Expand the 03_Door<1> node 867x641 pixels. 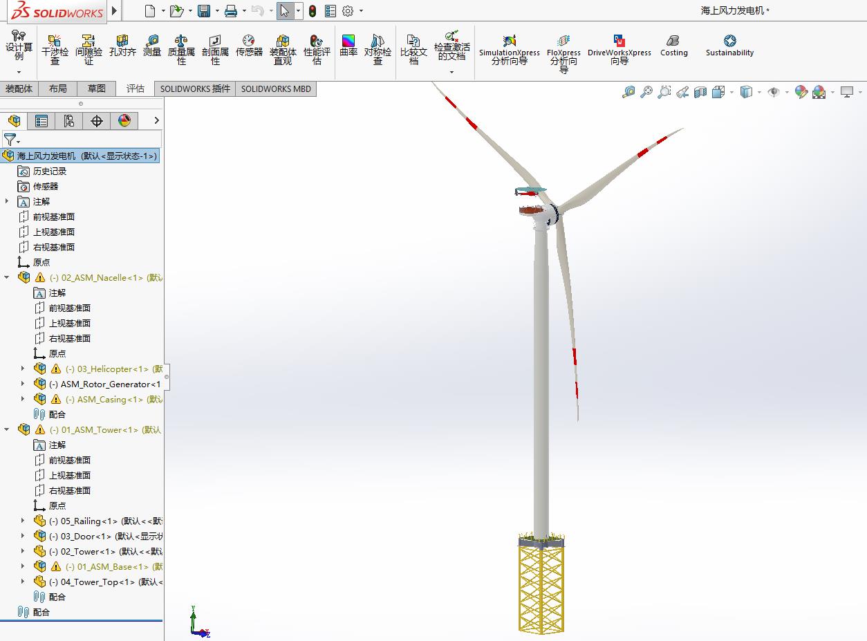[23, 536]
